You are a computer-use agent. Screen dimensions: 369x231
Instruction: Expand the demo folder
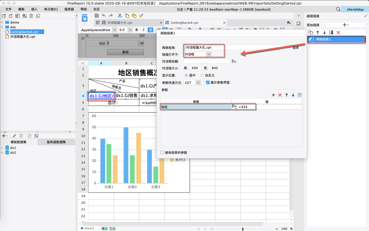coord(2,22)
